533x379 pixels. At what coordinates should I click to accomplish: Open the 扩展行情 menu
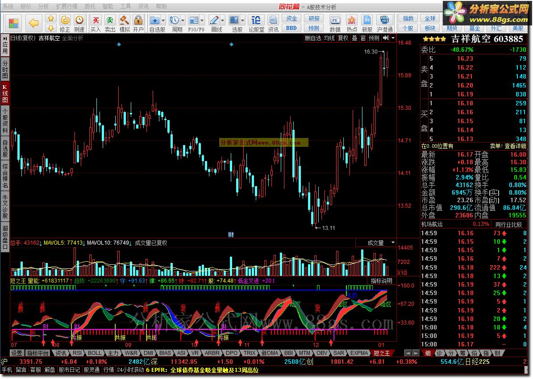(x=67, y=6)
